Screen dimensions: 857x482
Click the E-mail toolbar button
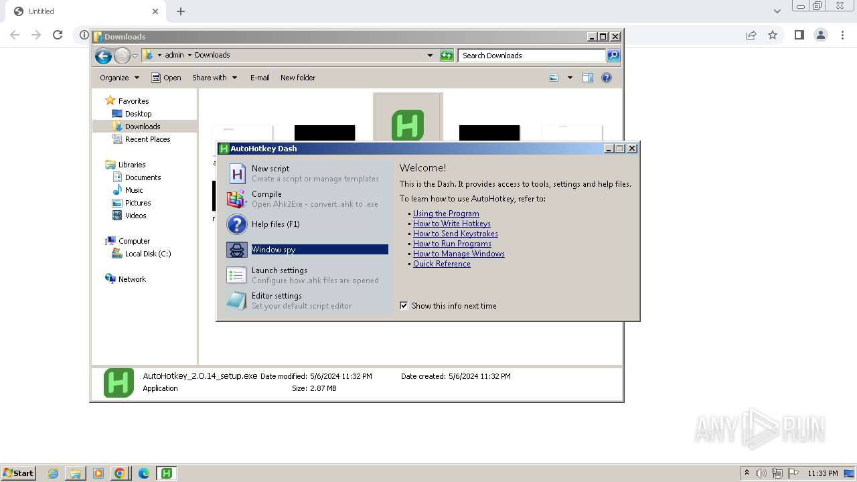pyautogui.click(x=260, y=78)
